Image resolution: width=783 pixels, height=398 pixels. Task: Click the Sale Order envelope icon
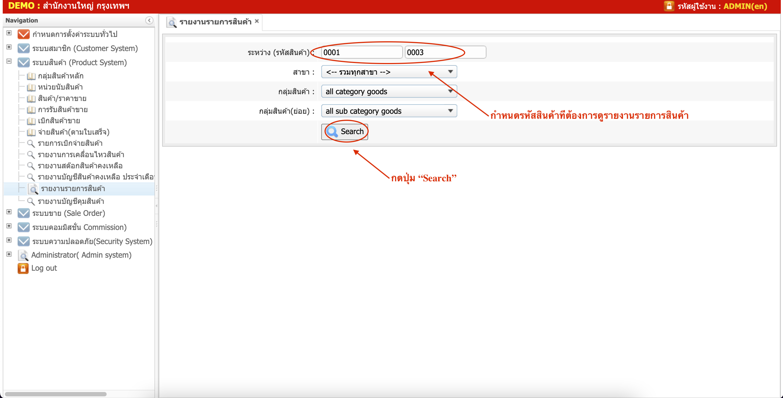click(x=23, y=213)
